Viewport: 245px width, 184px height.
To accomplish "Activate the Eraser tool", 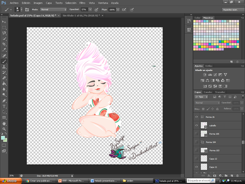I will click(x=4, y=78).
